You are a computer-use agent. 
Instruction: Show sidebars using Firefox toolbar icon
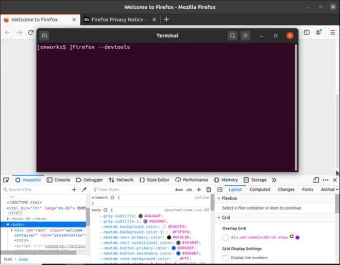(x=307, y=32)
